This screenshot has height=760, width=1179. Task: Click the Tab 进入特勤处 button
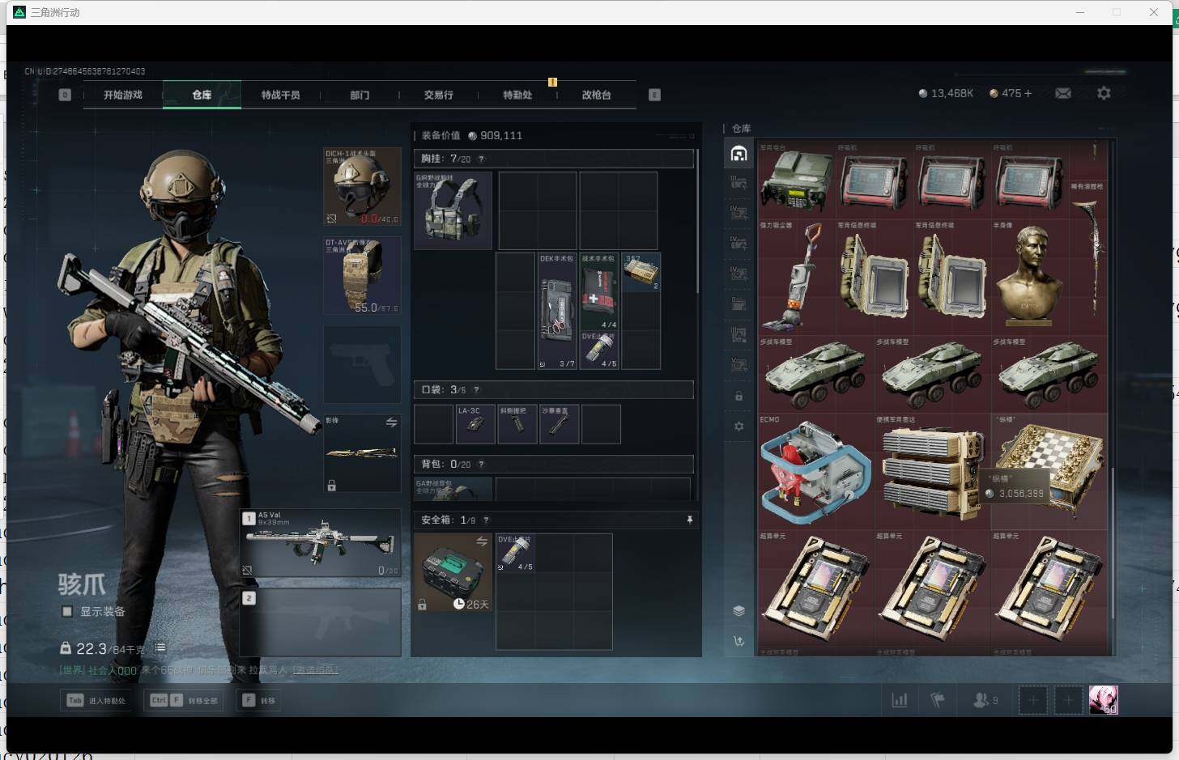point(97,700)
